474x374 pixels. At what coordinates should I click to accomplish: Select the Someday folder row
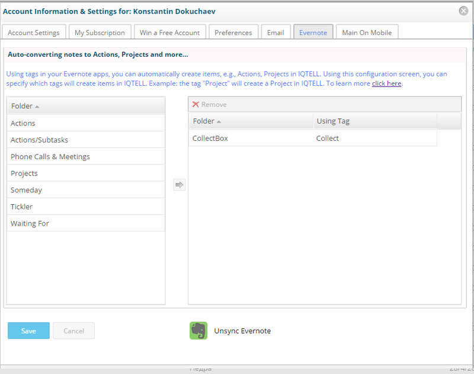pos(86,190)
